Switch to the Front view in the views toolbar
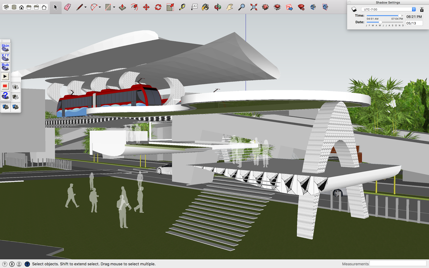This screenshot has height=268, width=429. point(21,7)
